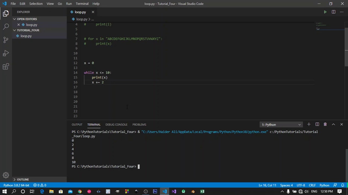Close the terminal panel
The width and height of the screenshot is (348, 195).
[x=341, y=125]
